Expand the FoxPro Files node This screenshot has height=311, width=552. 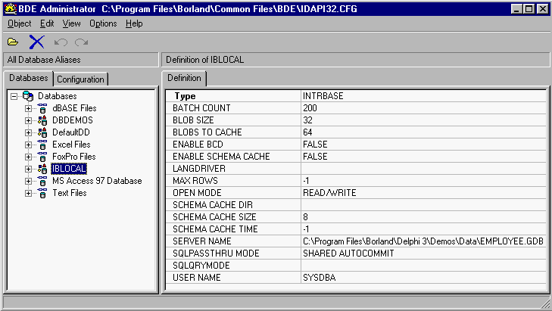coord(28,157)
